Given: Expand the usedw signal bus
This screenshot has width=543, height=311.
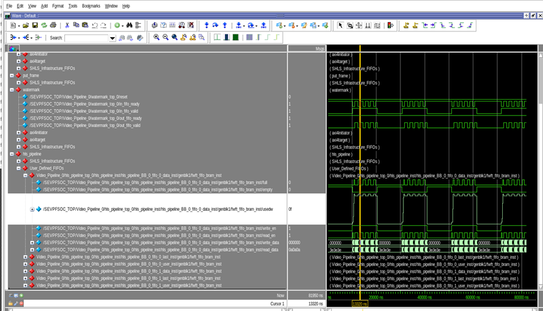Looking at the screenshot, I should tap(32, 209).
